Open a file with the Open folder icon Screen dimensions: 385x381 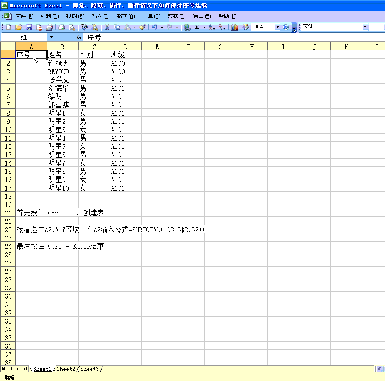(x=19, y=27)
